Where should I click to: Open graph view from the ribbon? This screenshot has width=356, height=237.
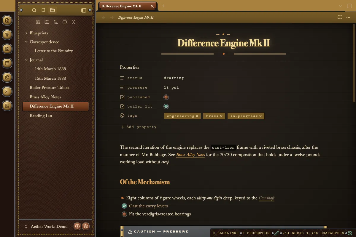(x=7, y=35)
